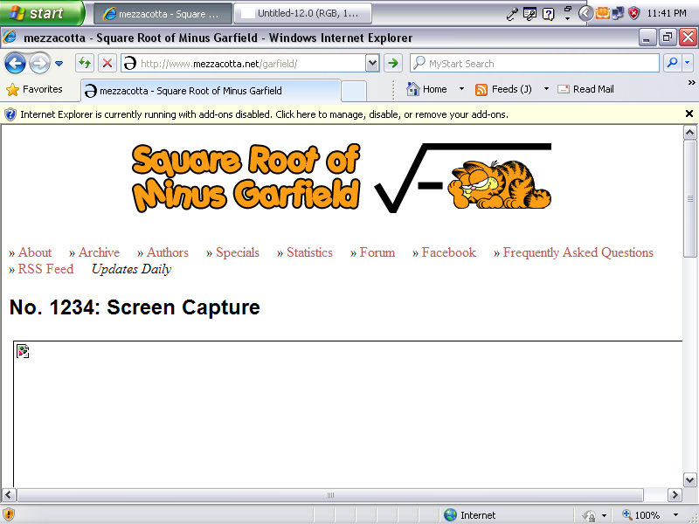The image size is (699, 524).
Task: Click the vertical scrollbar up arrow
Action: tap(689, 133)
